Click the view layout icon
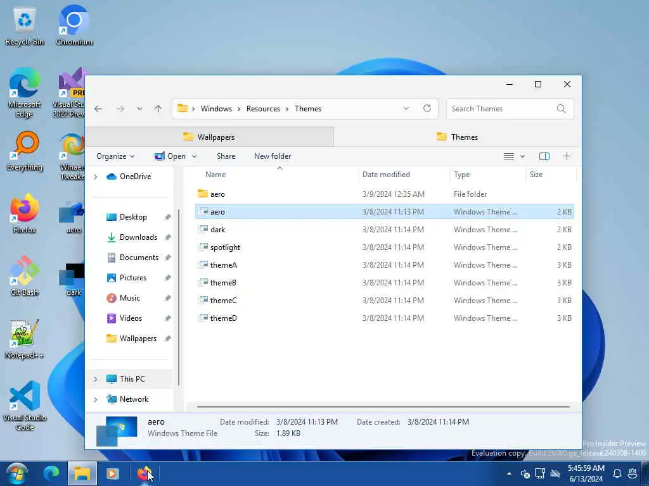The width and height of the screenshot is (649, 486). tap(509, 156)
